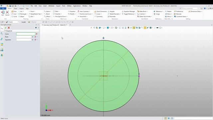Select the Exercises_Cad_Thinkers sketch document tab
This screenshot has width=213, height=120.
point(54,25)
